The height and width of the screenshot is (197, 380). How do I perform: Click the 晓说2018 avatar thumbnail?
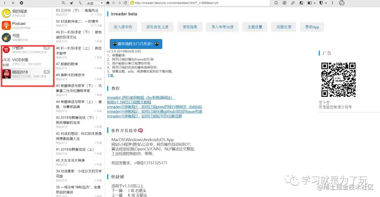pos(7,74)
